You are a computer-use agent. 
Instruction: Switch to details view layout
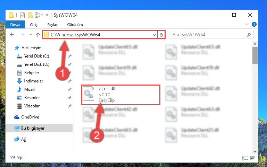(x=245, y=158)
